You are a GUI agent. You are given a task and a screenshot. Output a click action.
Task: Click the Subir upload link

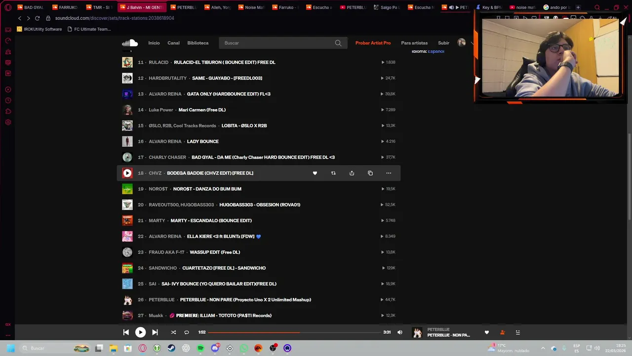pos(443,43)
